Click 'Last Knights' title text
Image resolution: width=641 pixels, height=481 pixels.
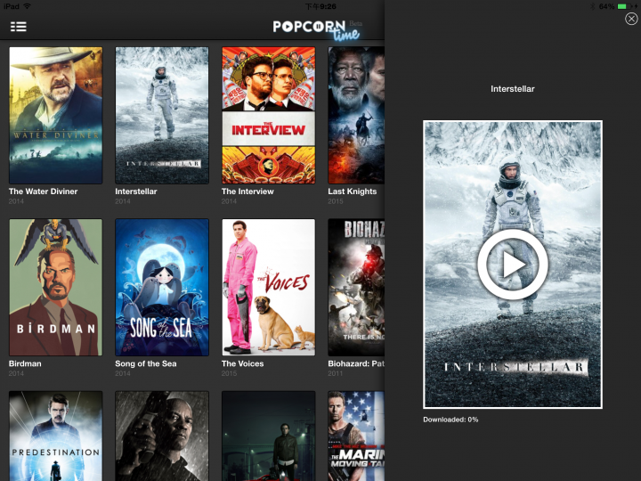click(x=352, y=192)
